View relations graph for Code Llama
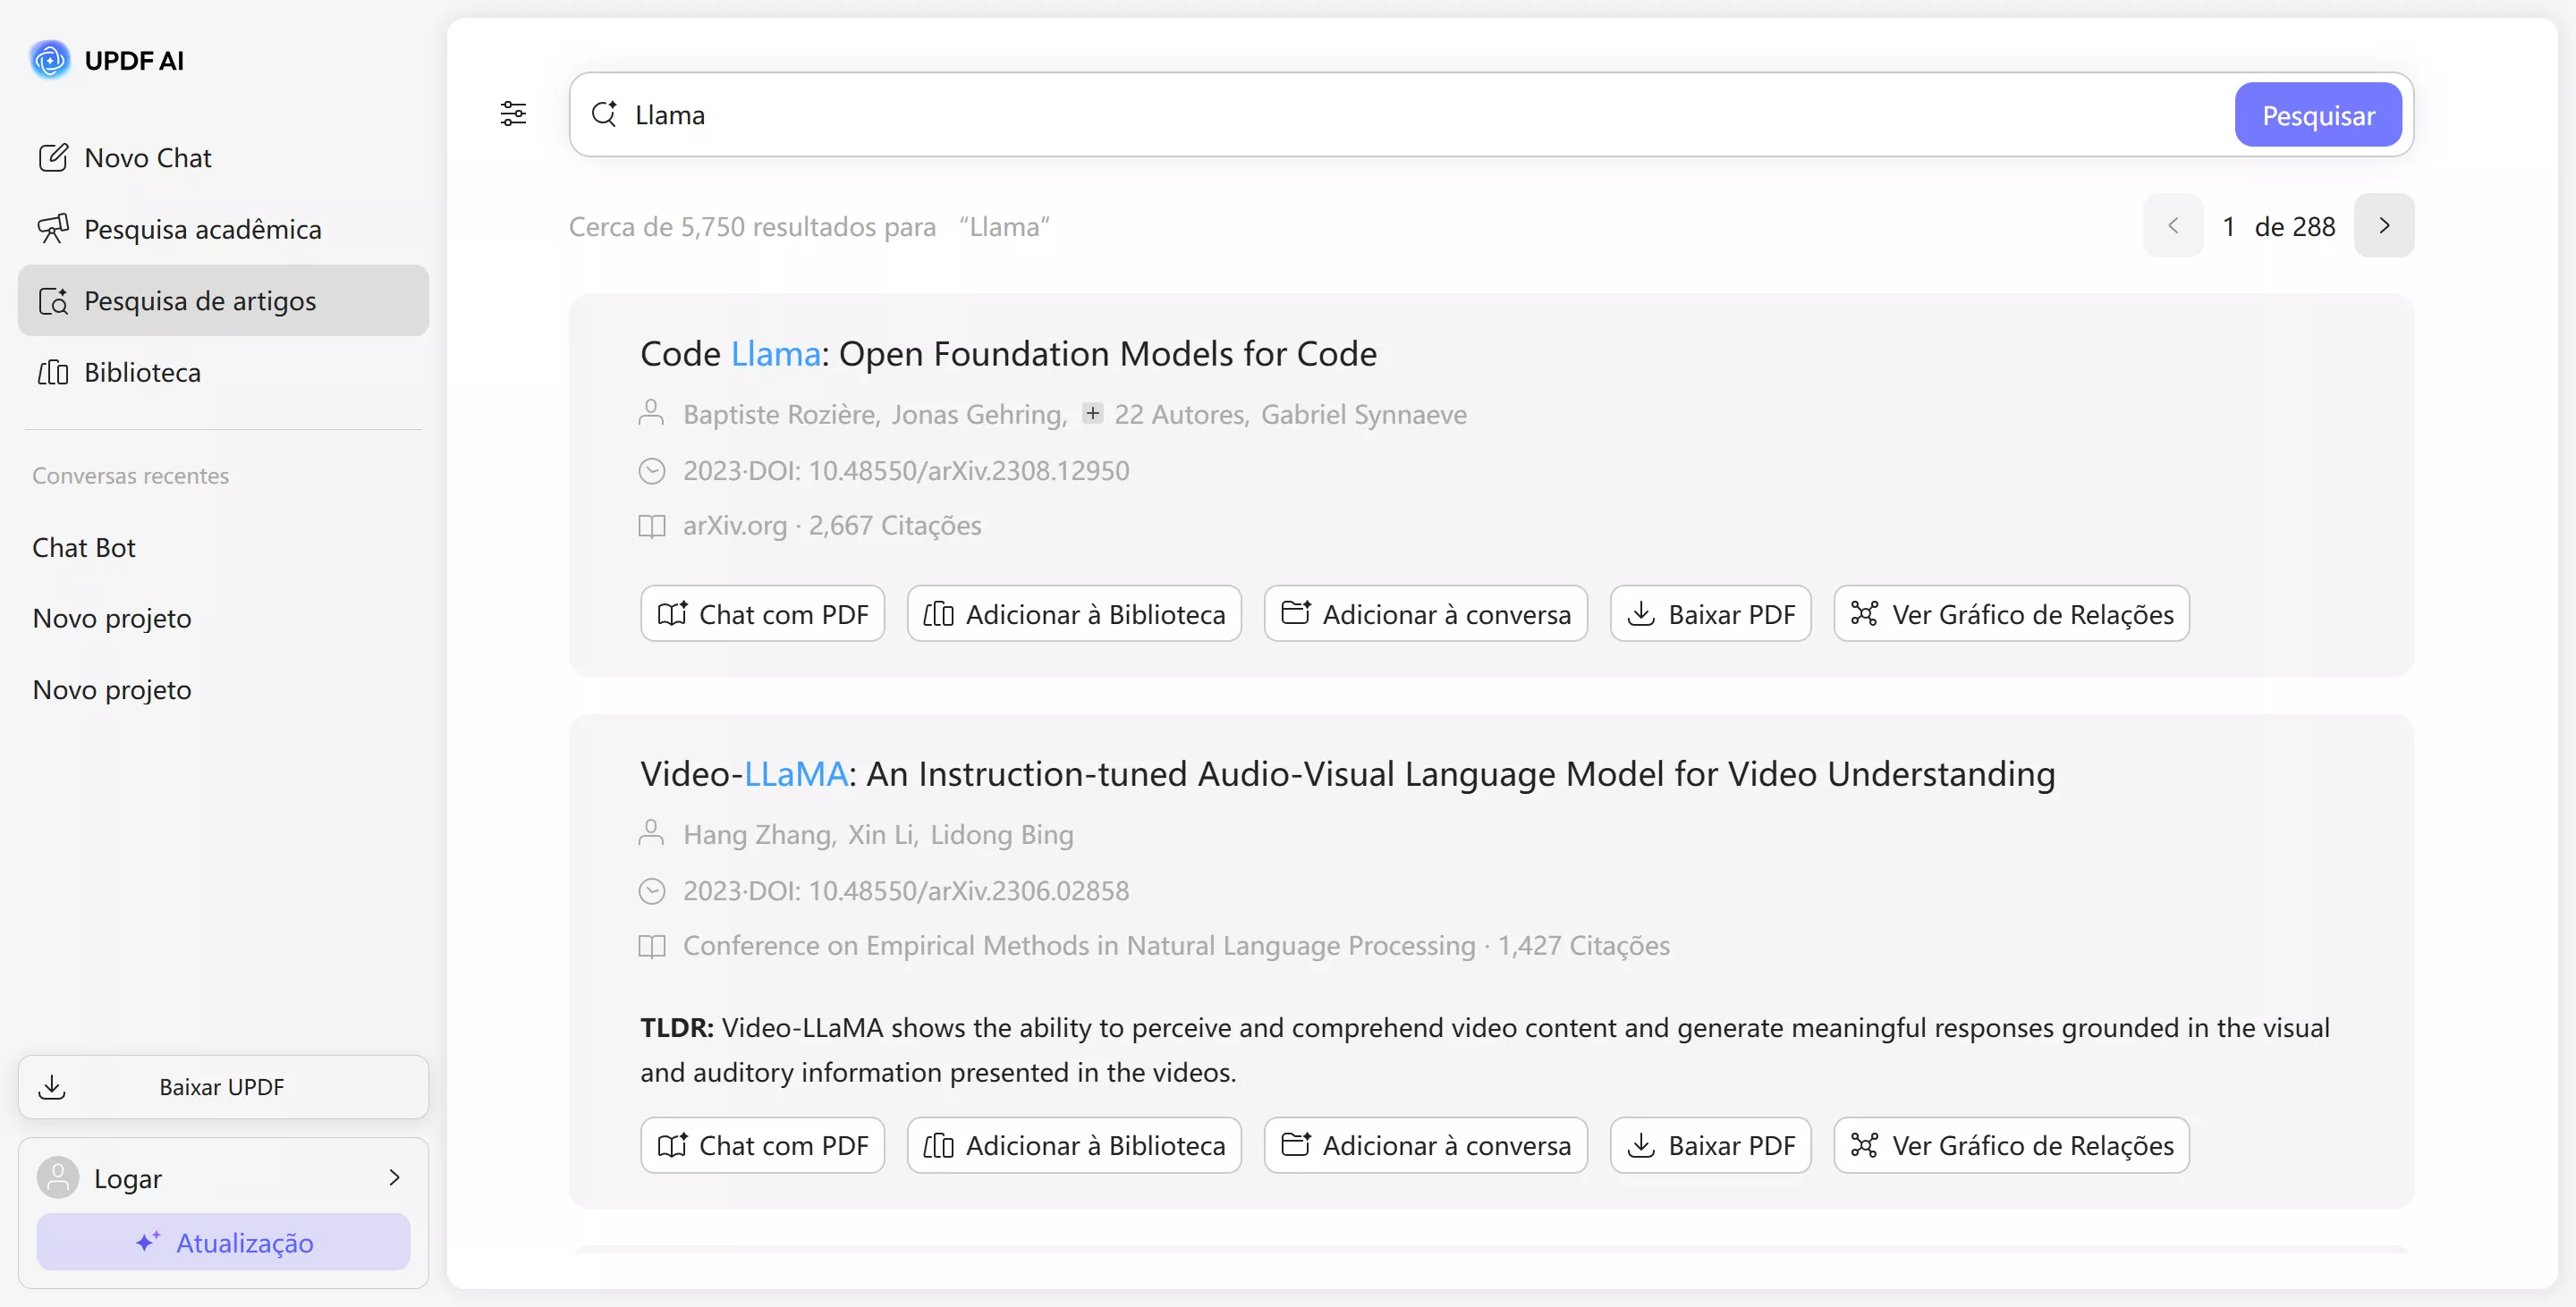Image resolution: width=2576 pixels, height=1307 pixels. point(2011,613)
